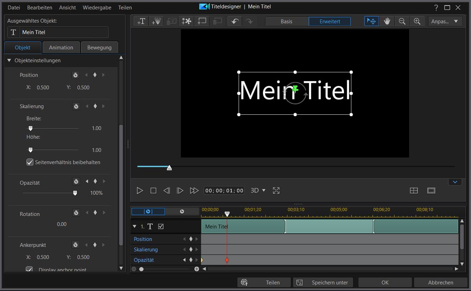Click the Abbrechen button
Image resolution: width=471 pixels, height=291 pixels.
point(440,282)
